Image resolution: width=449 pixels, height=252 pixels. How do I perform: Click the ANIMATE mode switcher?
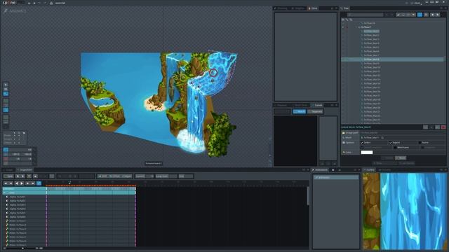[x=15, y=11]
